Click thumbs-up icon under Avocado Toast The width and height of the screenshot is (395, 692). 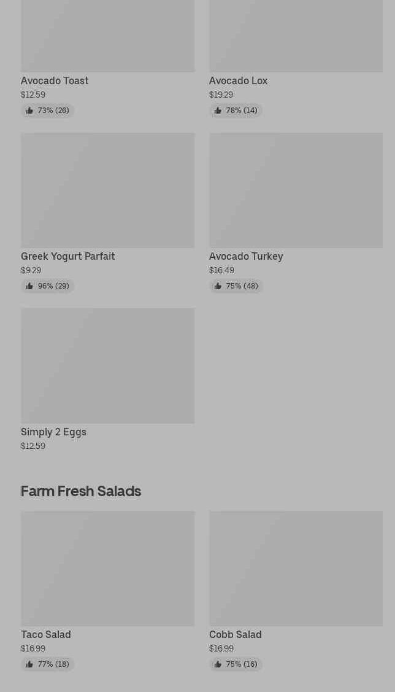pos(29,111)
